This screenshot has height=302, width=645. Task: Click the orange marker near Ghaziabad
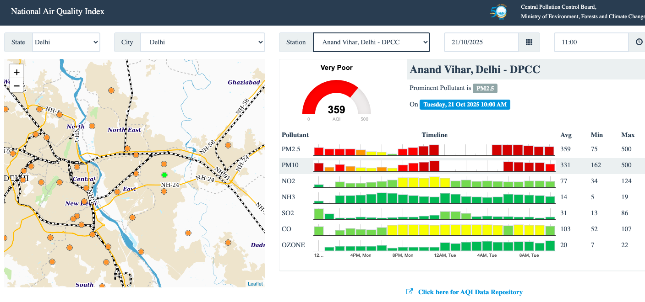tap(228, 145)
